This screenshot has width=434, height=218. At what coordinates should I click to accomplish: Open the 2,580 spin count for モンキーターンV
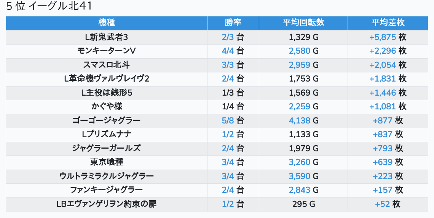point(300,51)
